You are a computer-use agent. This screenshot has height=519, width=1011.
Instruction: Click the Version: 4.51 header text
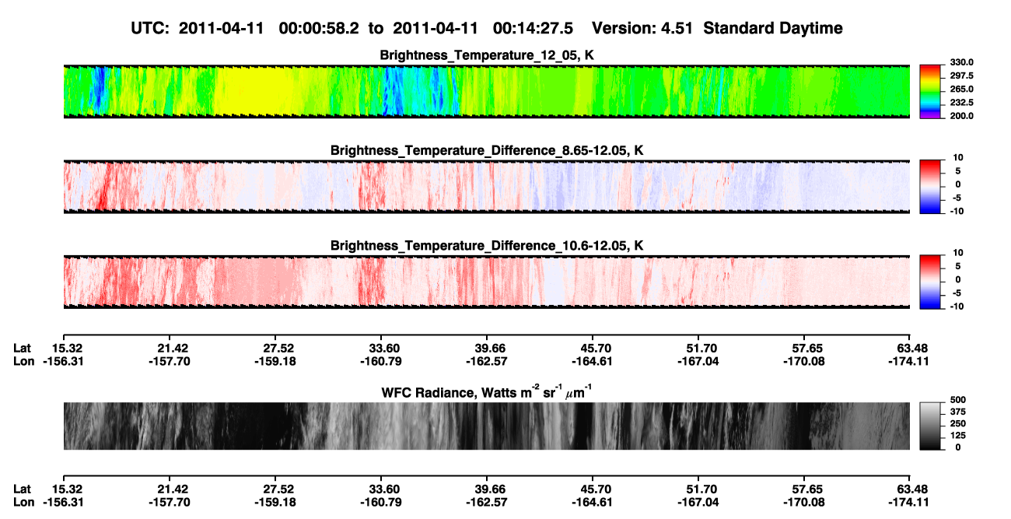tap(642, 28)
